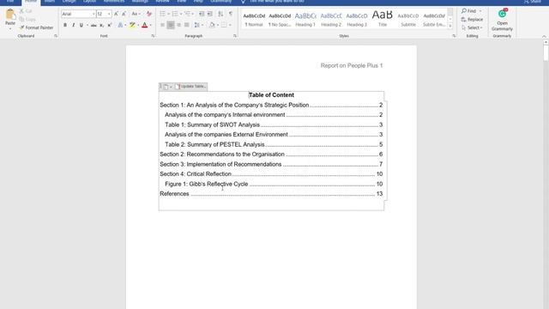Toggle Bold formatting
Screen dimensions: 549x309
click(x=65, y=25)
